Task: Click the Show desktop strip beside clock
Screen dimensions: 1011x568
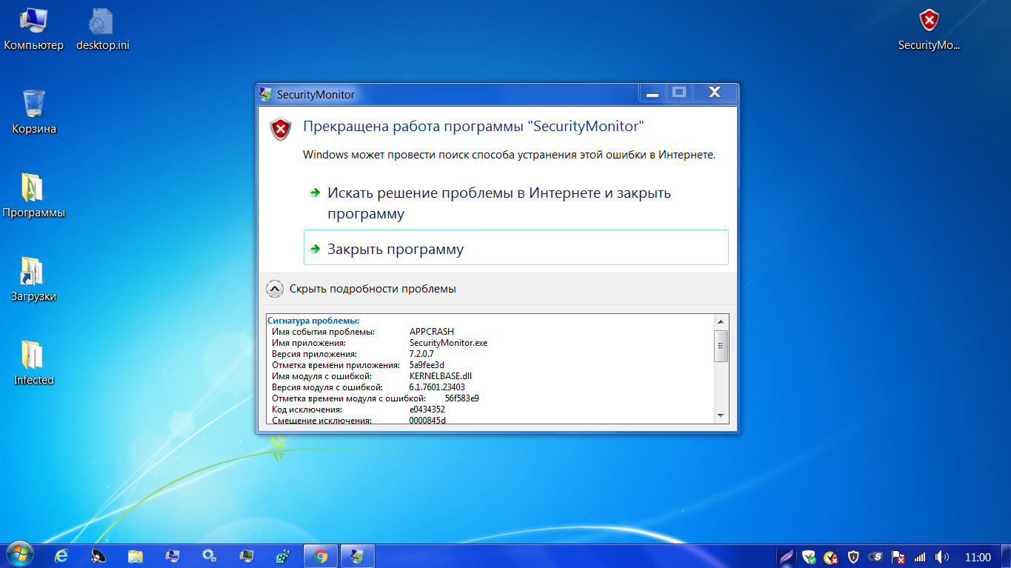Action: point(1005,556)
